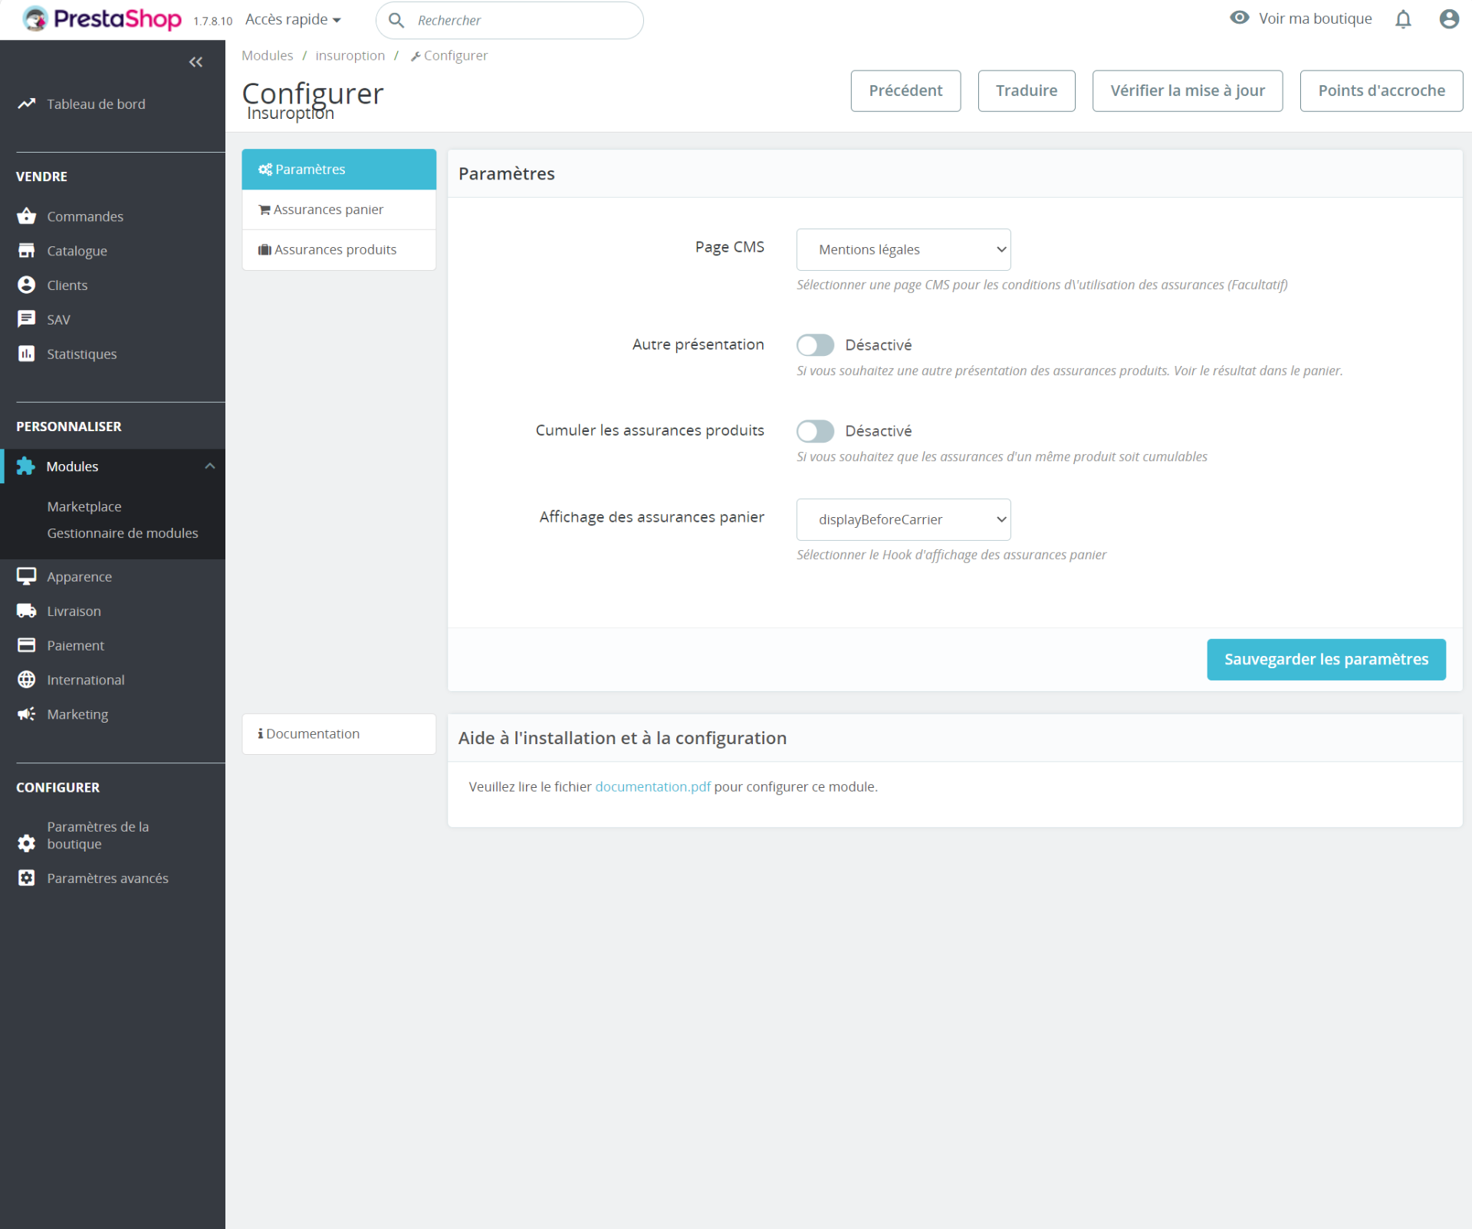
Task: Open the user profile avatar icon
Action: pyautogui.click(x=1448, y=19)
